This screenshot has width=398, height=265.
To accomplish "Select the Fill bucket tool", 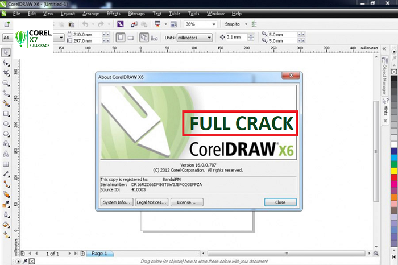I will click(6, 225).
